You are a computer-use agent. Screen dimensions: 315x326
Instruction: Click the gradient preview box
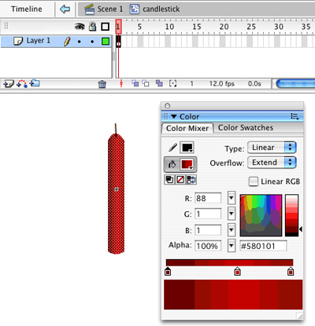[233, 295]
